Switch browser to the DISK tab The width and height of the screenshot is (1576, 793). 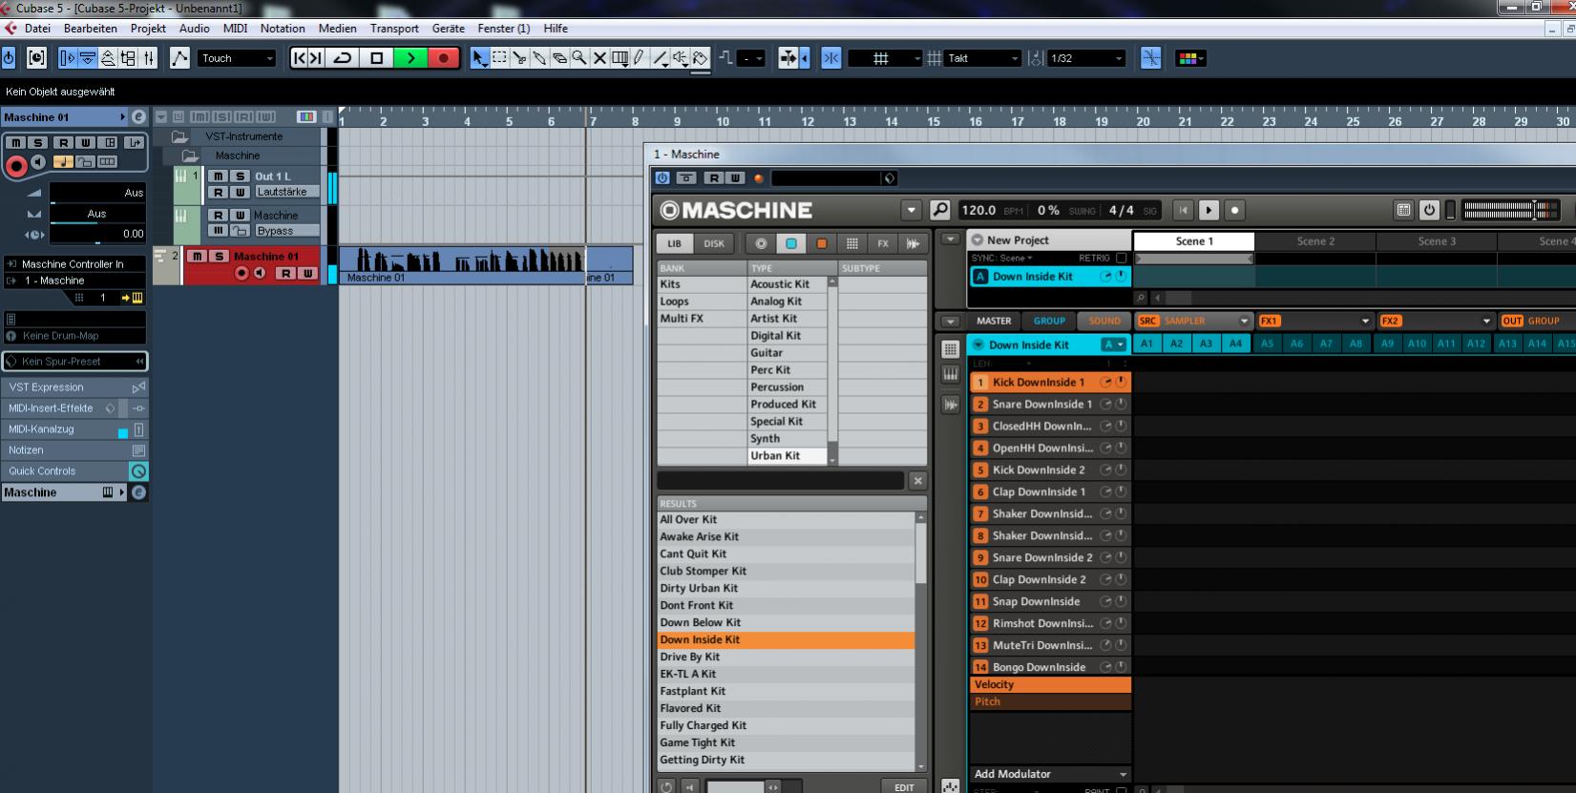pyautogui.click(x=714, y=243)
